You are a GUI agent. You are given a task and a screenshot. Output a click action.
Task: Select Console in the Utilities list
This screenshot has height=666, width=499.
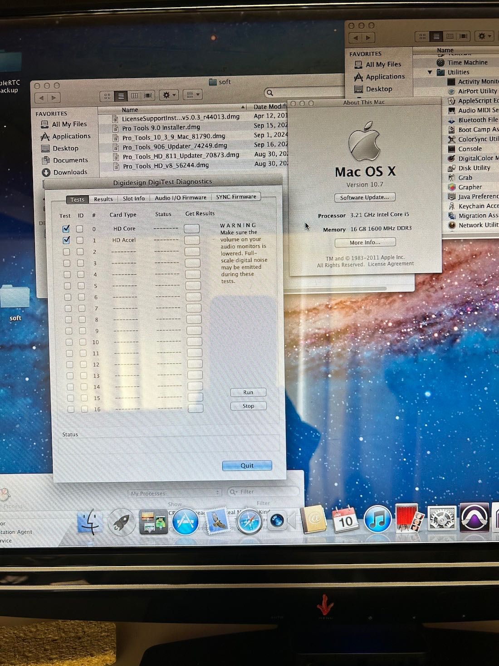470,148
